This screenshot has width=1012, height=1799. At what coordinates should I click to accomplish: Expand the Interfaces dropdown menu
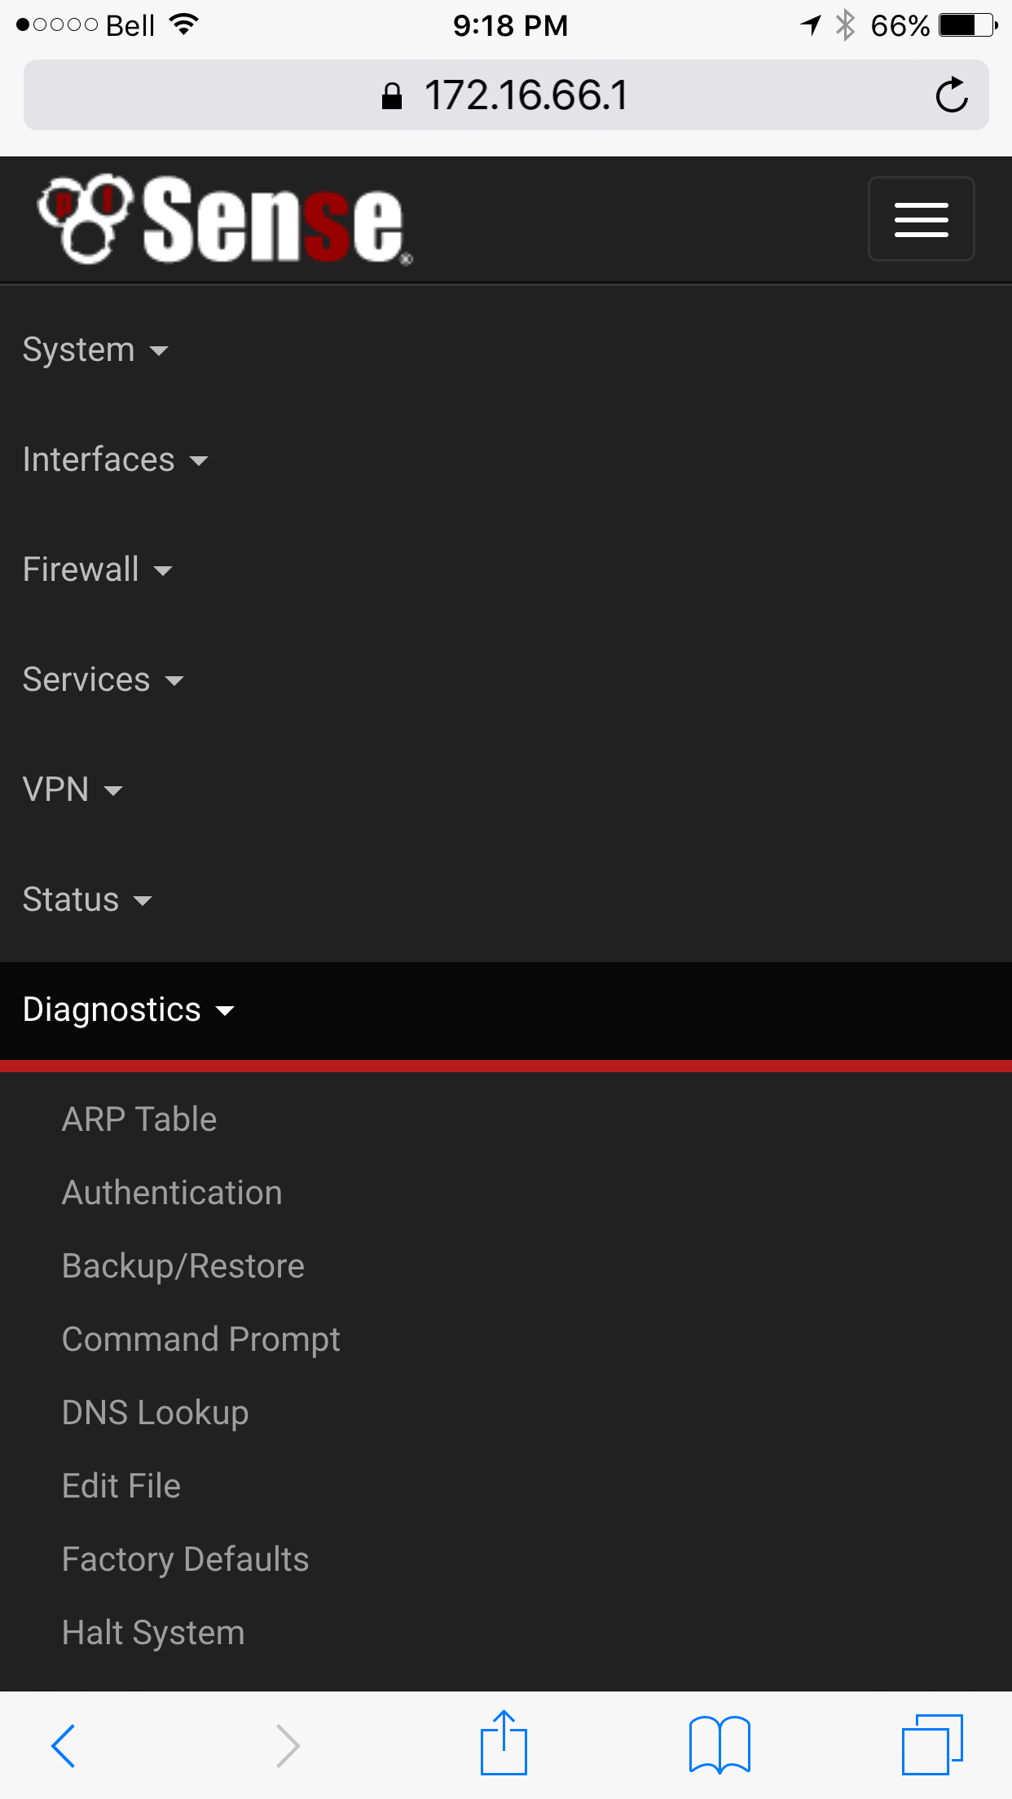[x=115, y=460]
